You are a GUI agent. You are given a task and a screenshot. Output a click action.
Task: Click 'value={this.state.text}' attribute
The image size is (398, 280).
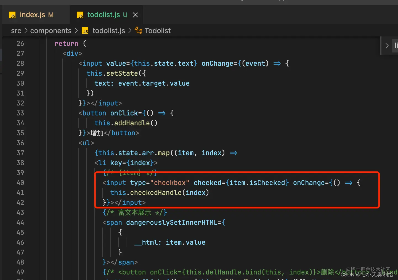click(152, 64)
